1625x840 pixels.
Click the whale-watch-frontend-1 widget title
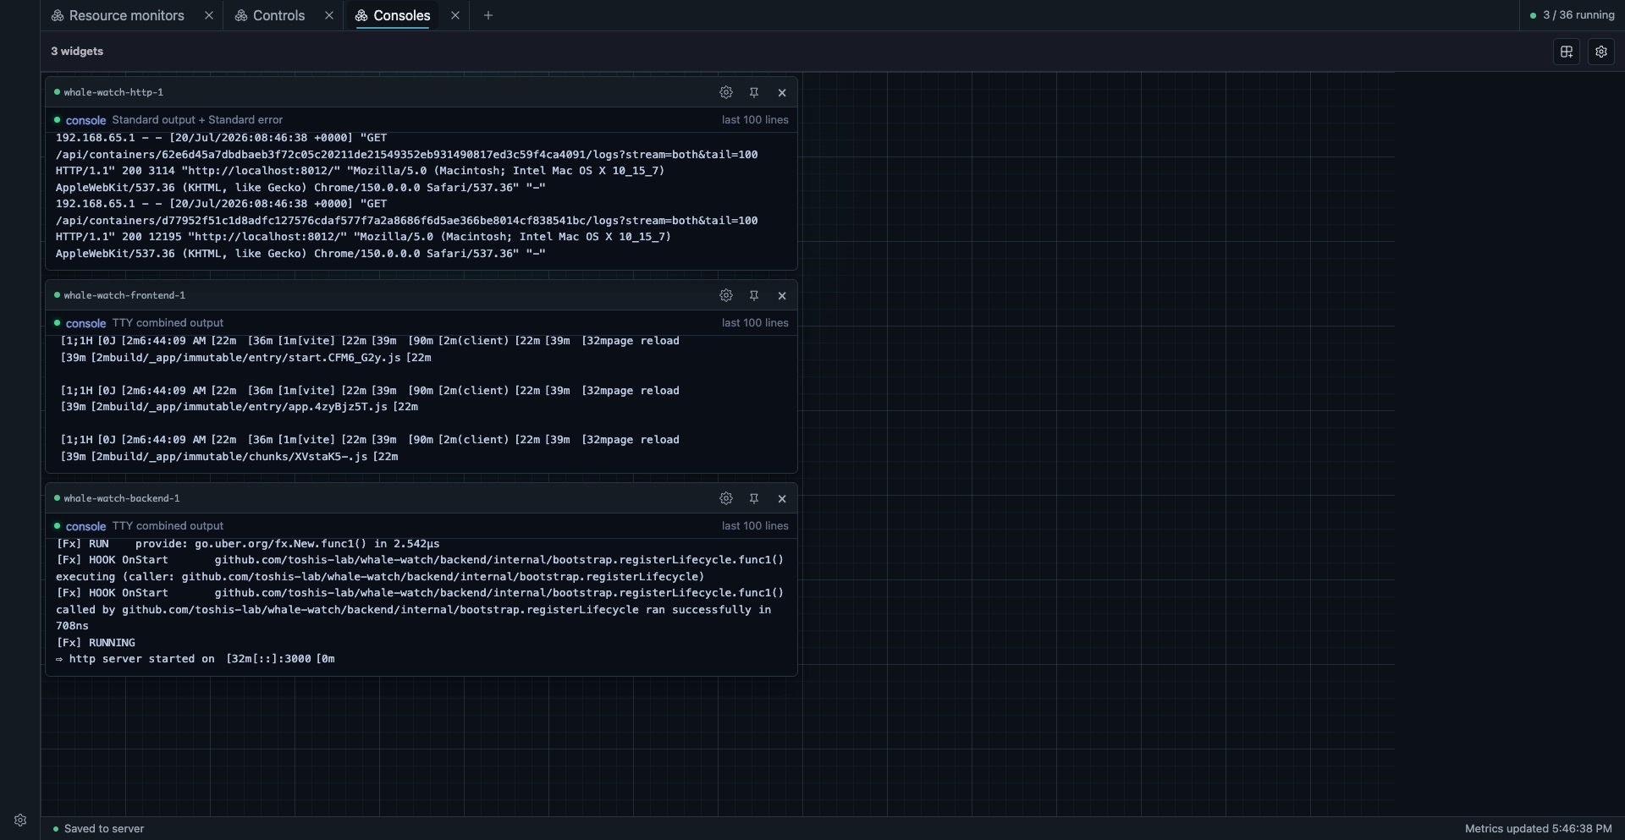coord(124,295)
